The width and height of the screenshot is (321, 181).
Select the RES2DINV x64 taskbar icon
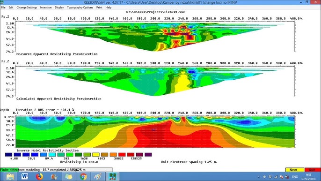click(112, 176)
